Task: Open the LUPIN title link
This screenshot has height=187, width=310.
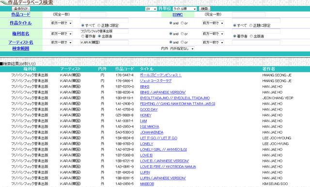Action: pos(145,172)
